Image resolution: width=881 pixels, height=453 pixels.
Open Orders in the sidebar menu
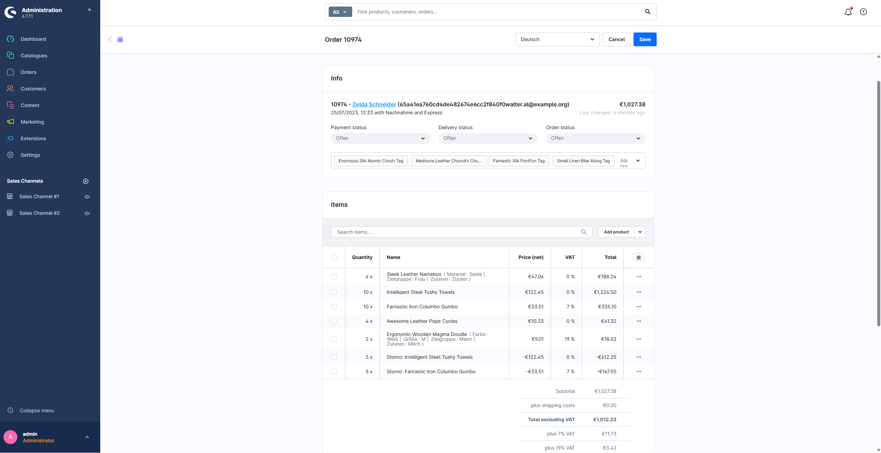[x=28, y=72]
